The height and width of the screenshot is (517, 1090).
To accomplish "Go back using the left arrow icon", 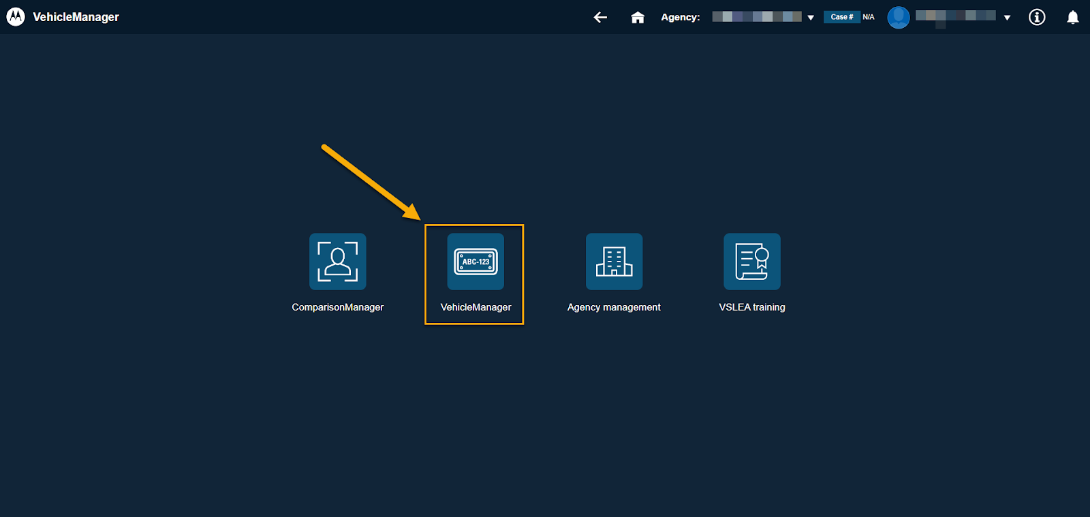I will [600, 17].
